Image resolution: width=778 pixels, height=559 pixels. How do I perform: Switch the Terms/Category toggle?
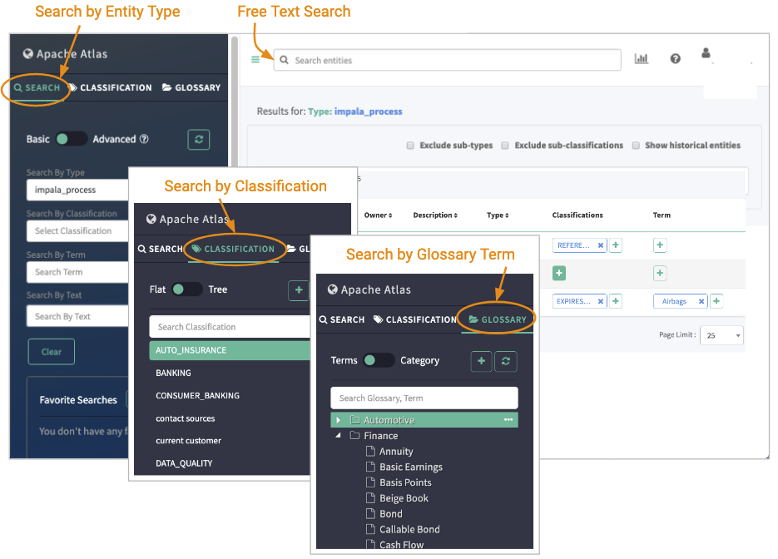coord(379,360)
